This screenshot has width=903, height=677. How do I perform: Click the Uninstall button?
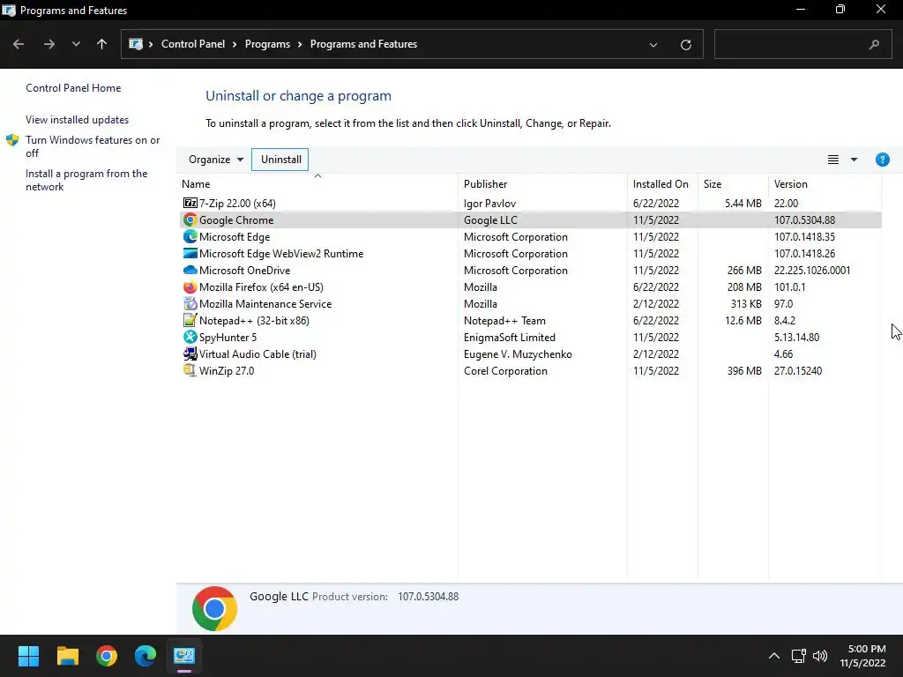click(x=280, y=160)
